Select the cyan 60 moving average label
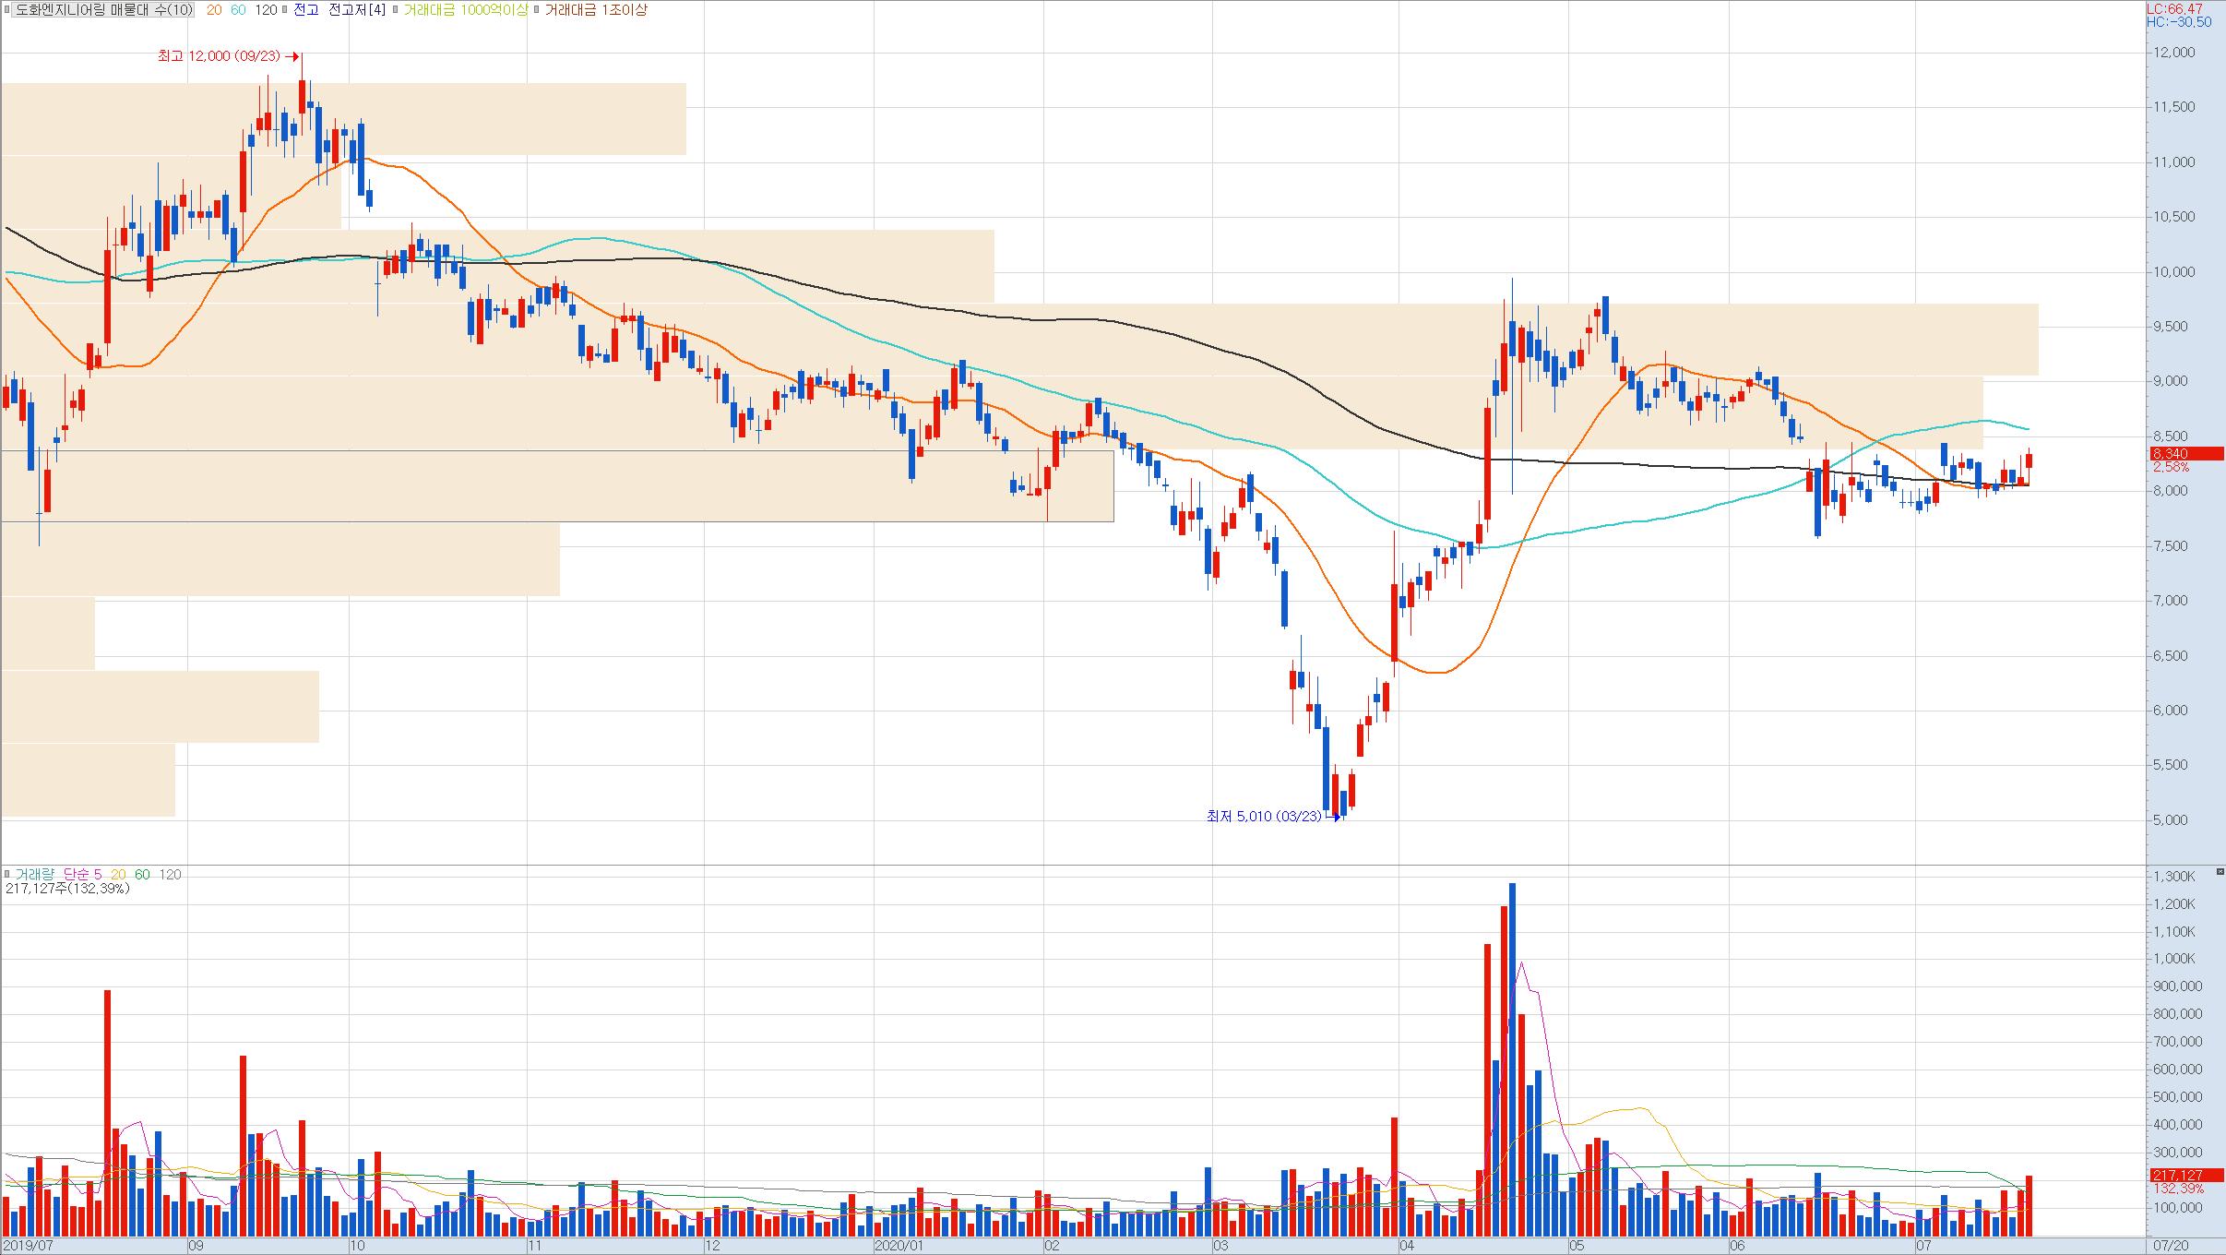Image resolution: width=2226 pixels, height=1255 pixels. [238, 10]
